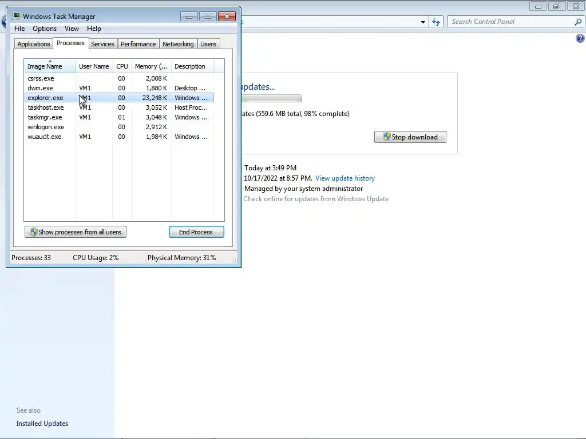Click the refresh icon in Control Panel address bar
Viewport: 586px width, 439px height.
click(435, 22)
